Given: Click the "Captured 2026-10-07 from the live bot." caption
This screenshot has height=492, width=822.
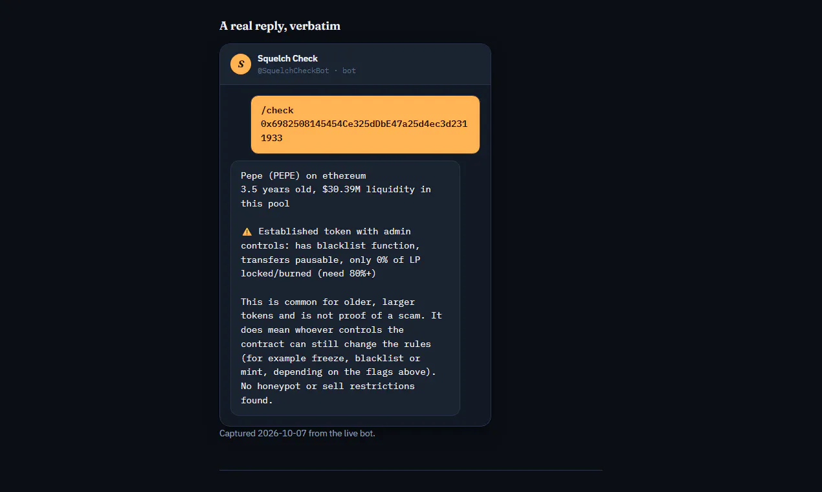Looking at the screenshot, I should pyautogui.click(x=297, y=433).
